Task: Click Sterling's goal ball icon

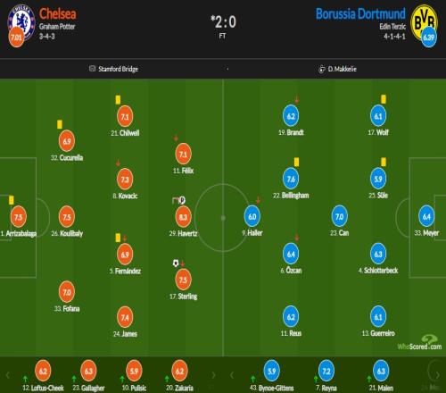Action: (176, 263)
